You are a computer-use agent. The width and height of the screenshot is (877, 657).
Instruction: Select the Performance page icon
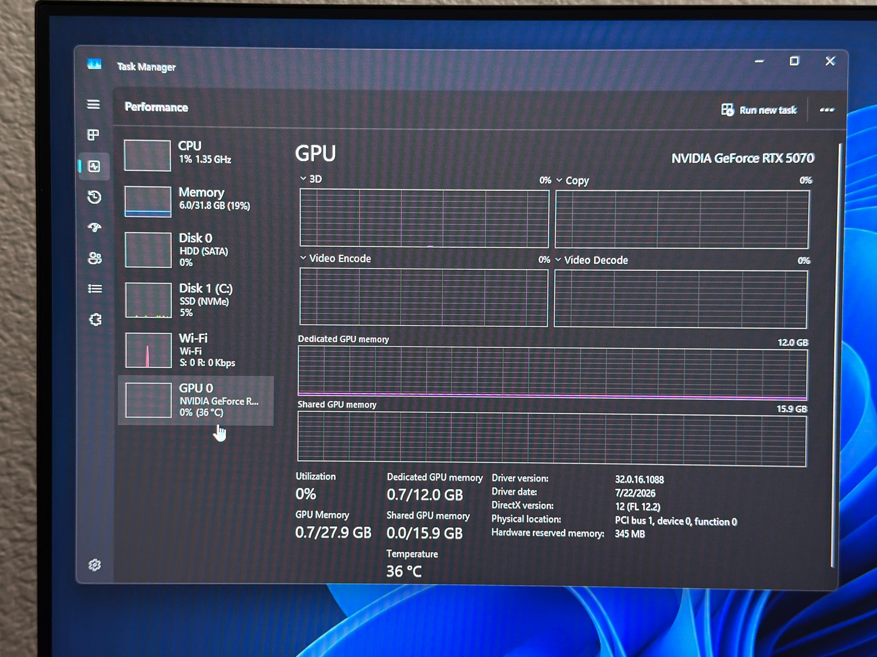94,166
